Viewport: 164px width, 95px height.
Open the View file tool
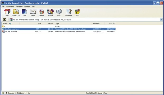point(33,13)
